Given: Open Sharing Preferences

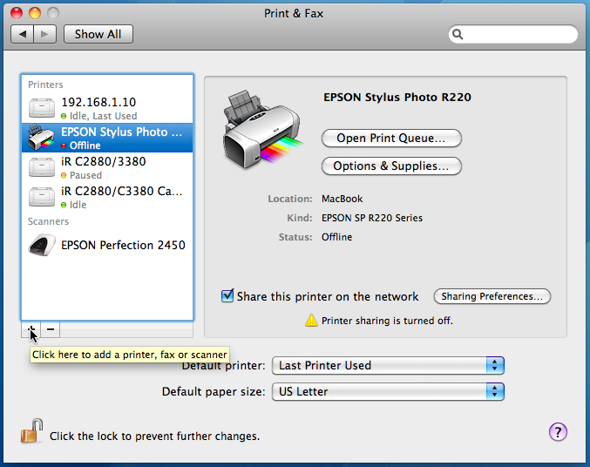Looking at the screenshot, I should coord(492,296).
